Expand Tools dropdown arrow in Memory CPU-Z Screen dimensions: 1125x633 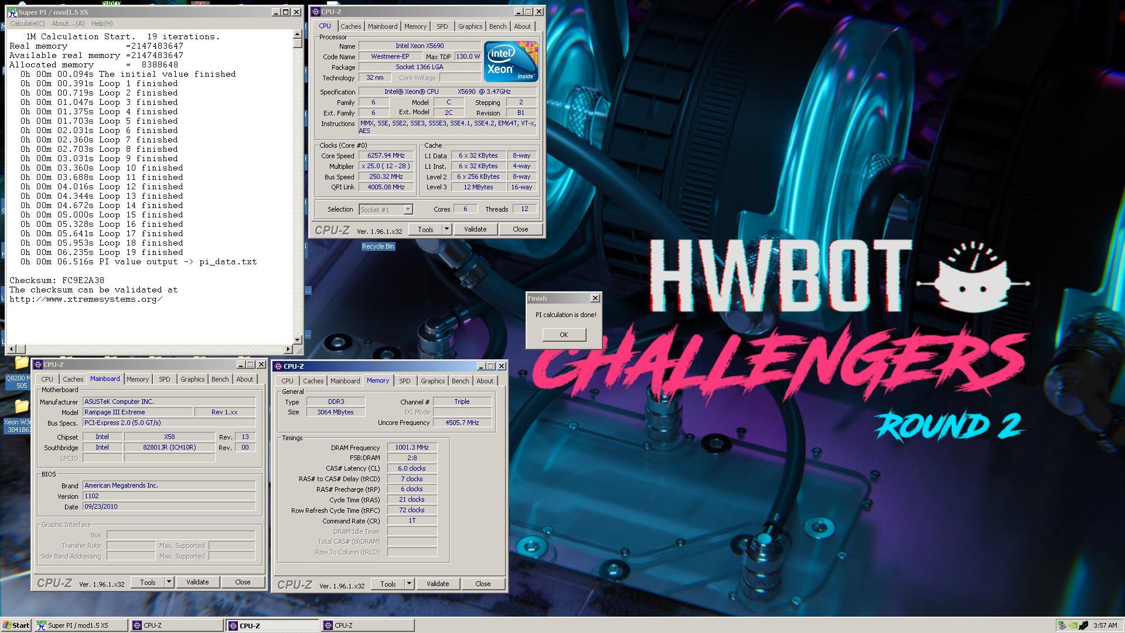click(410, 584)
